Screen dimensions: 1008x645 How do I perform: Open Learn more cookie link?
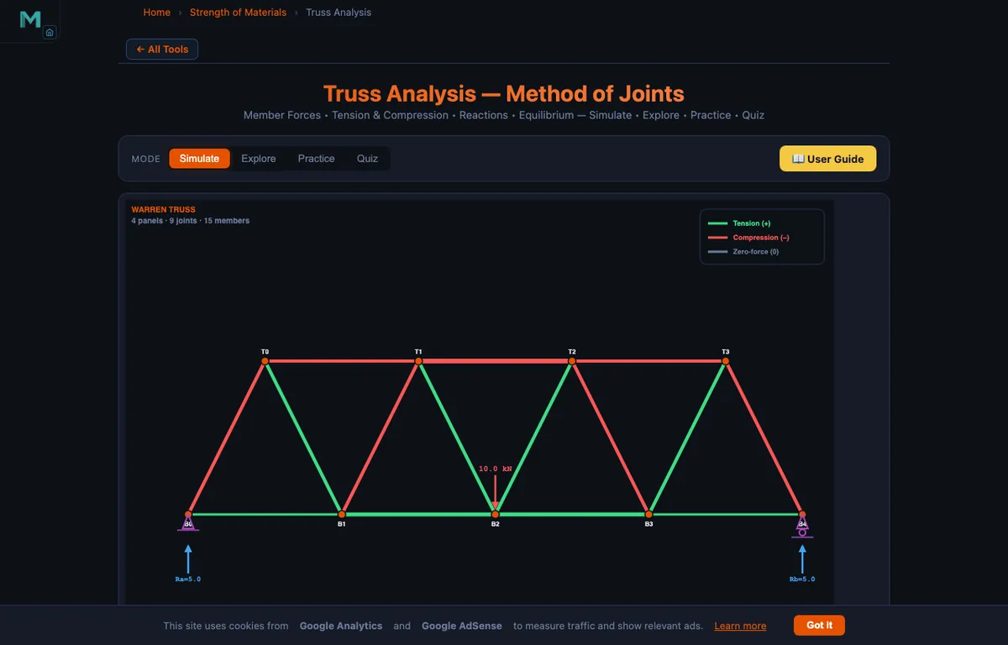click(740, 626)
